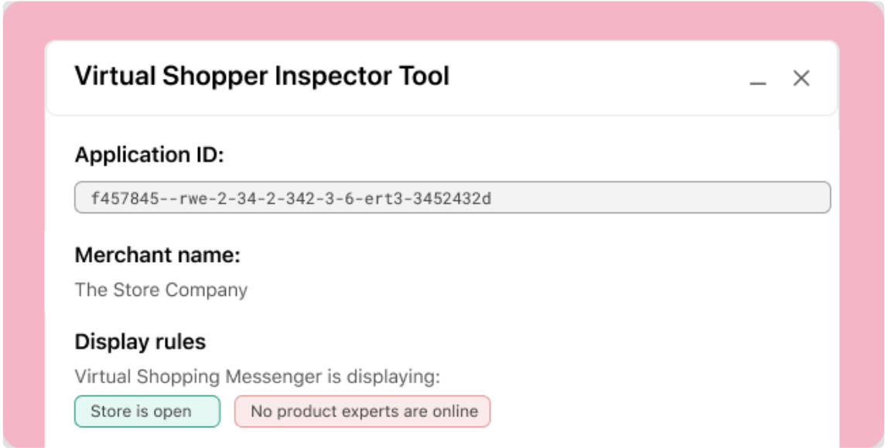Select "The Store Company" merchant text

click(161, 290)
